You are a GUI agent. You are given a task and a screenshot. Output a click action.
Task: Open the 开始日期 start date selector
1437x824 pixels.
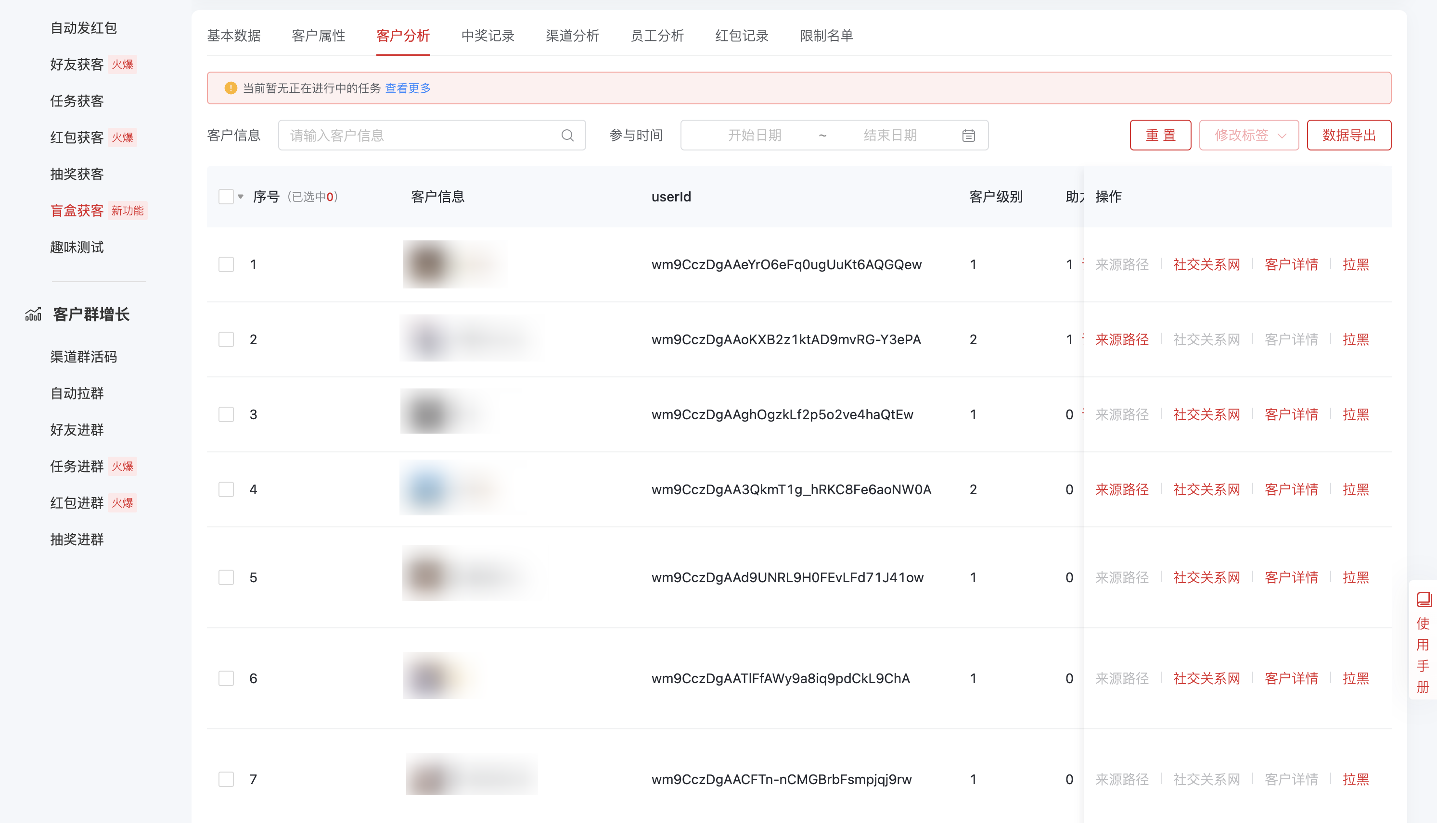755,135
